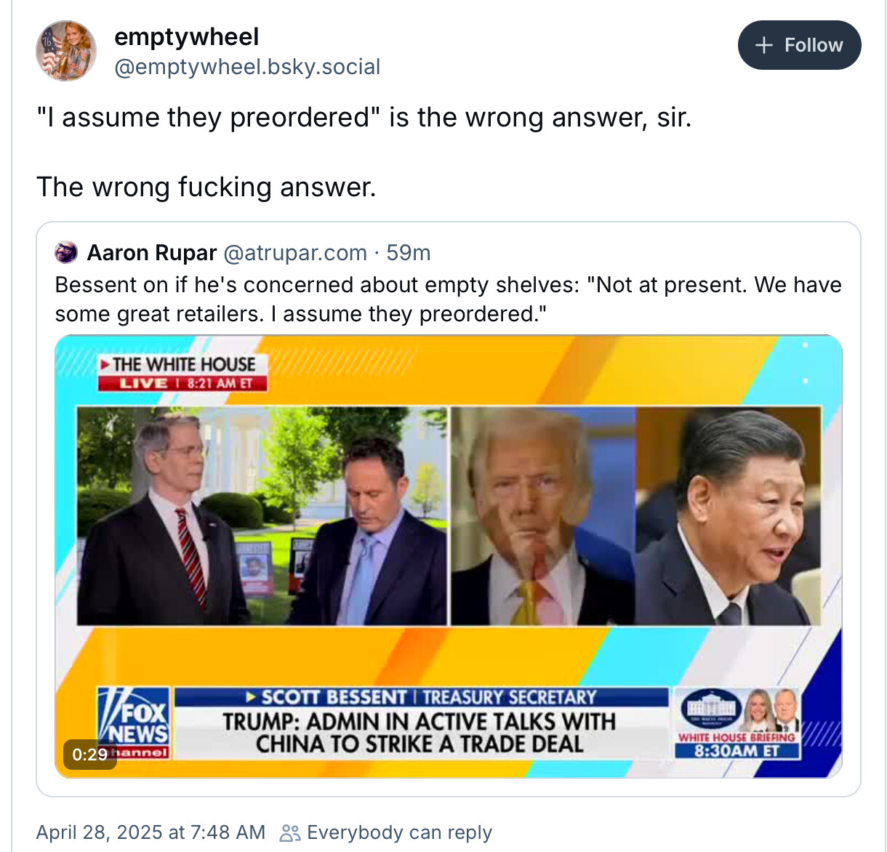This screenshot has width=887, height=852.
Task: Click the White House Briefing 8:30AM graphic
Action: (x=737, y=723)
